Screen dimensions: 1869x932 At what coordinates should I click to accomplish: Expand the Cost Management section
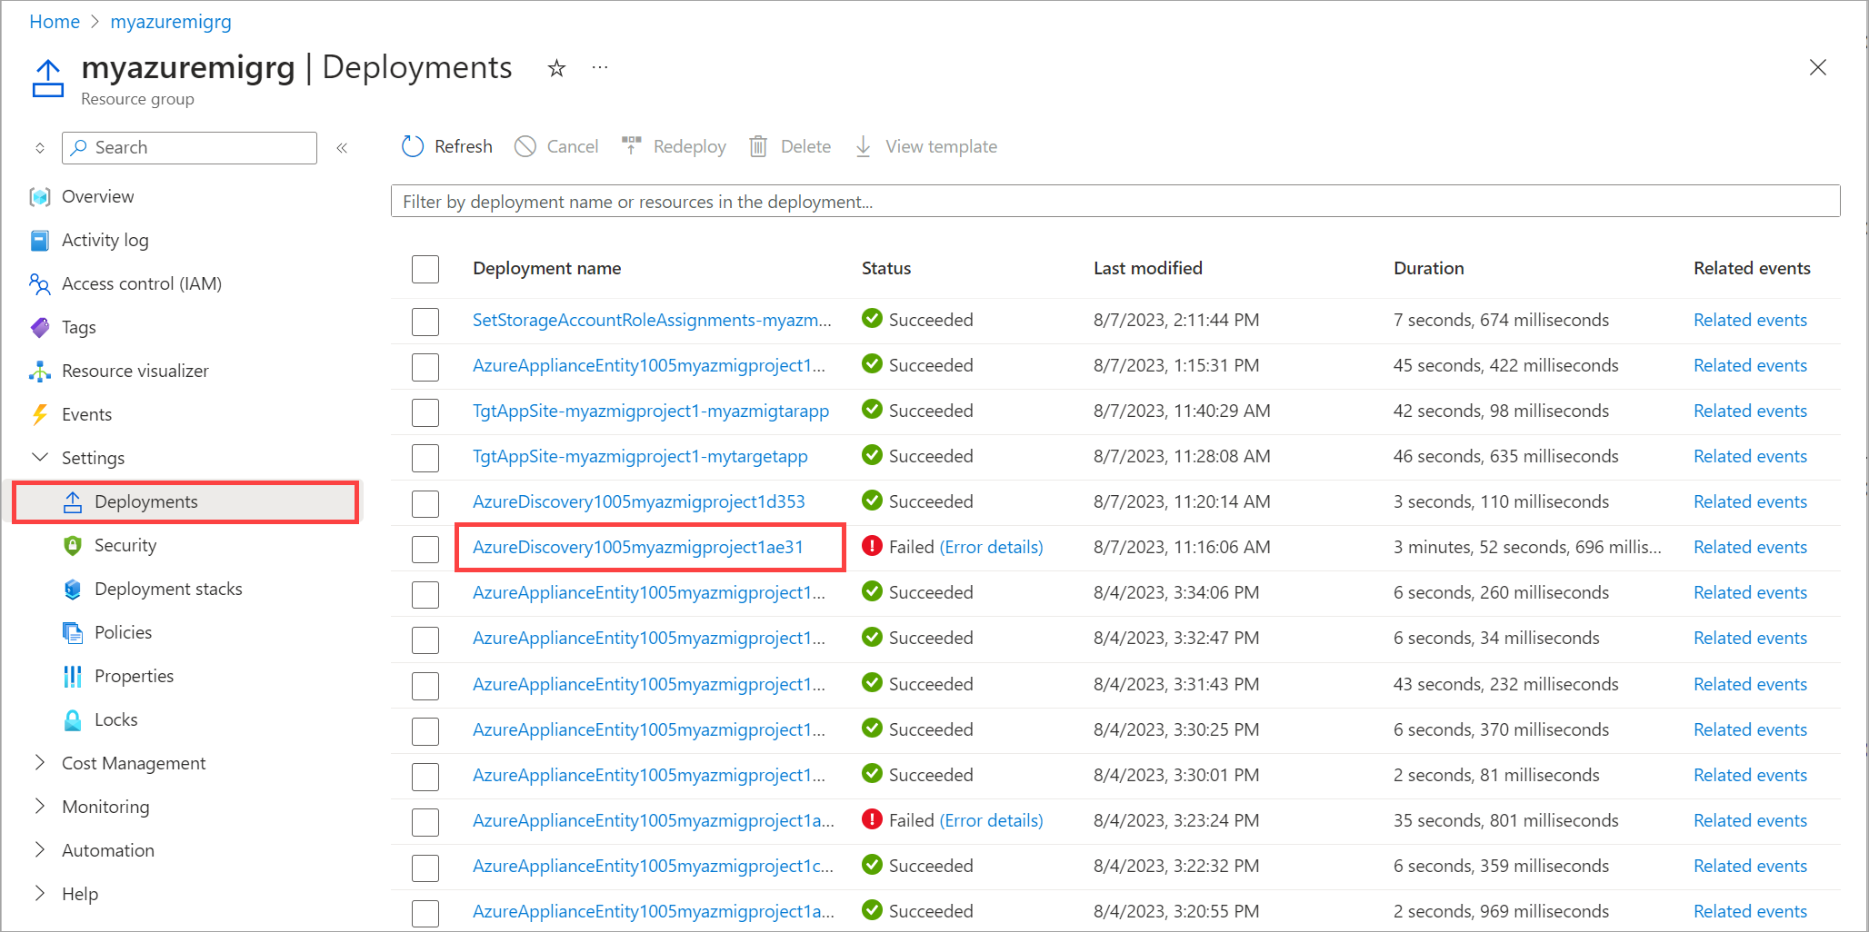pyautogui.click(x=39, y=763)
